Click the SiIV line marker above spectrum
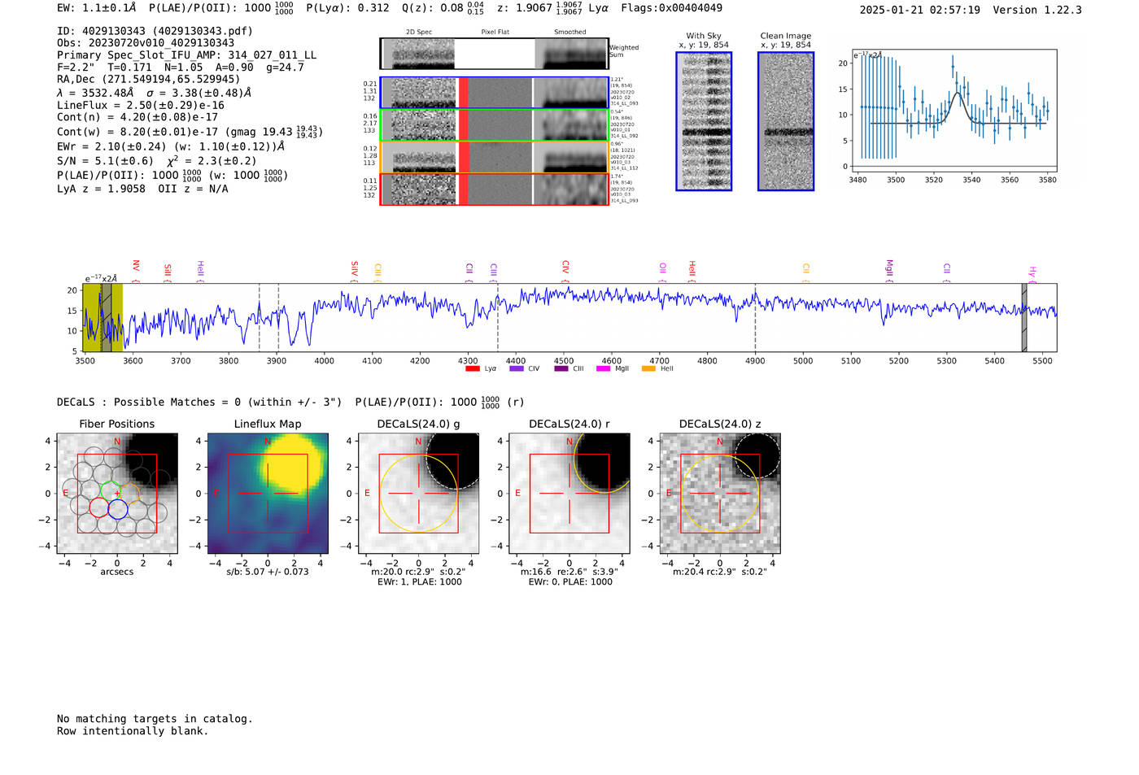This screenshot has height=775, width=1139. [354, 270]
